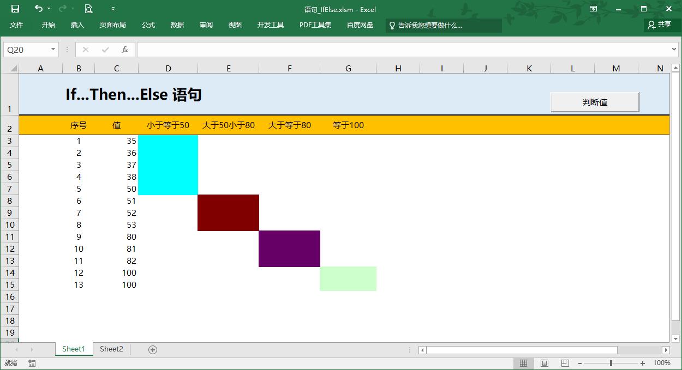This screenshot has height=370, width=682.
Task: Zoom in using the plus button
Action: tap(642, 362)
